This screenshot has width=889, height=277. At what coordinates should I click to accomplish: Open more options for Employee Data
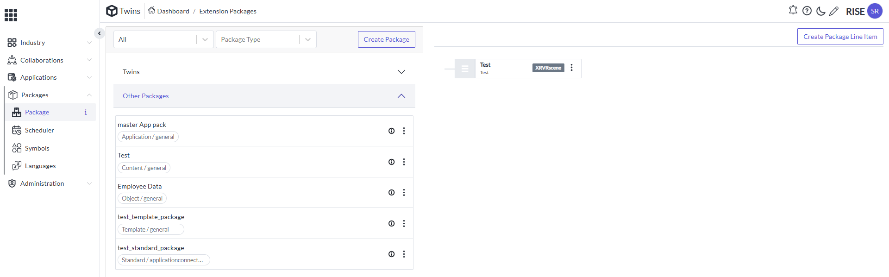click(x=404, y=193)
